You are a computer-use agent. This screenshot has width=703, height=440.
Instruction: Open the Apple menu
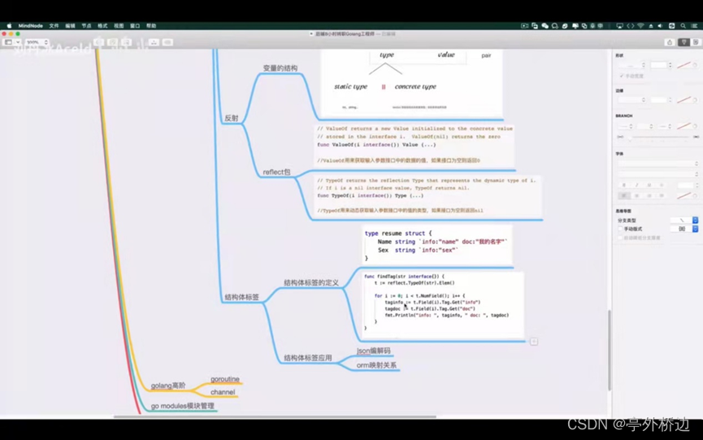coord(9,26)
